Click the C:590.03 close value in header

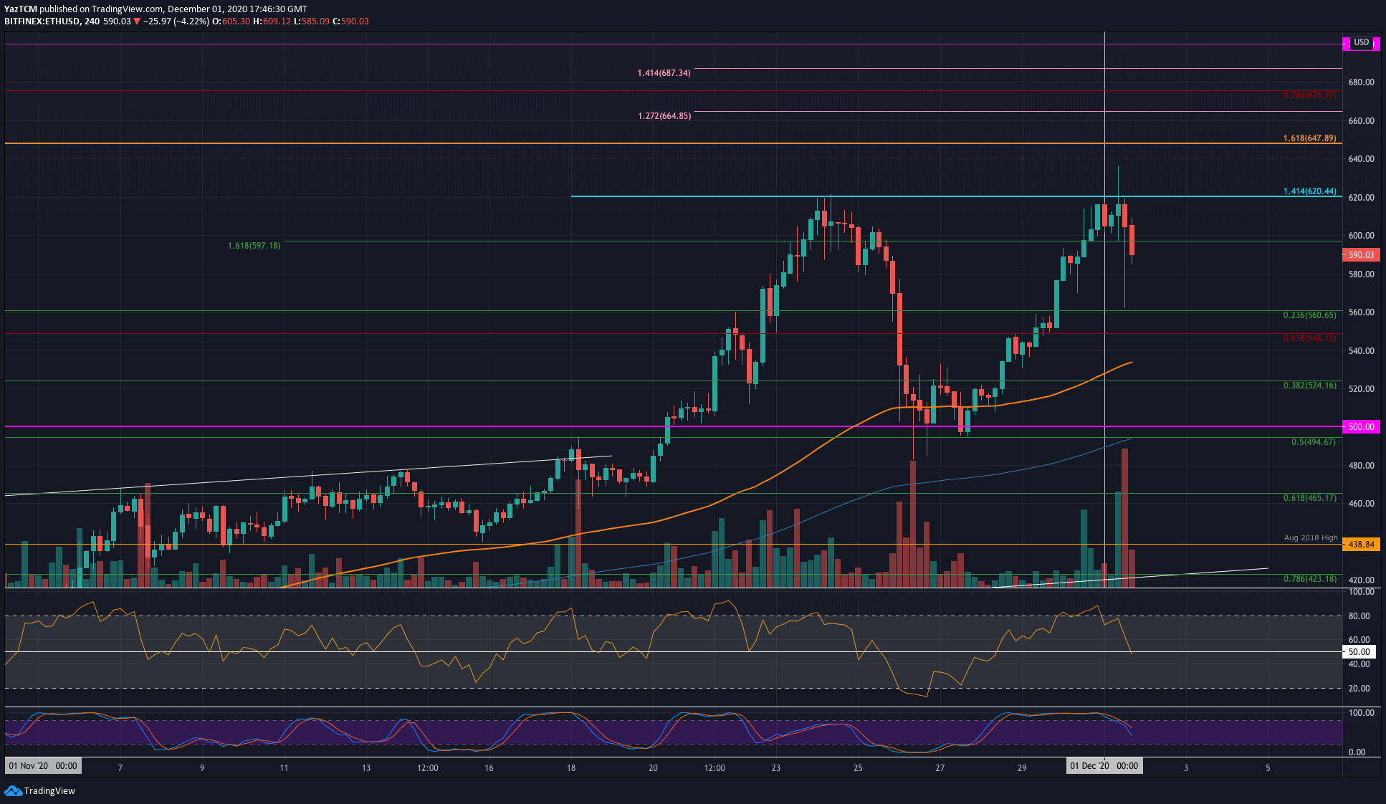pyautogui.click(x=350, y=21)
